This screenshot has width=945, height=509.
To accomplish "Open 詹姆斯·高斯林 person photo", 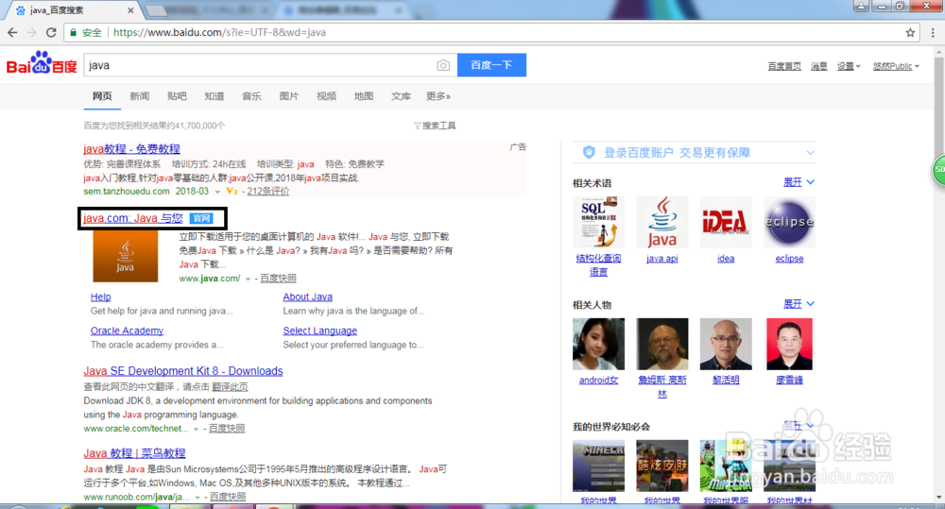I will (x=661, y=344).
